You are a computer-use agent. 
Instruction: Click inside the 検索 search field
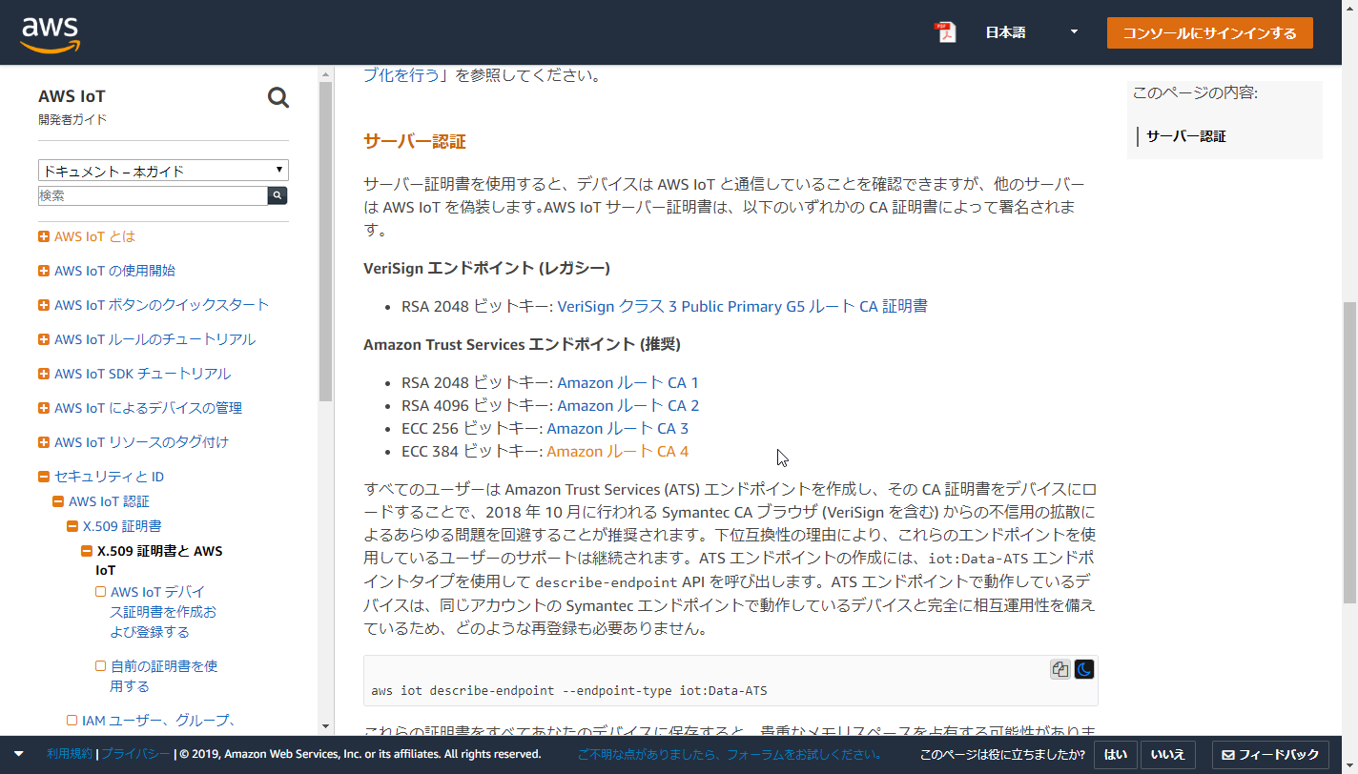[143, 195]
